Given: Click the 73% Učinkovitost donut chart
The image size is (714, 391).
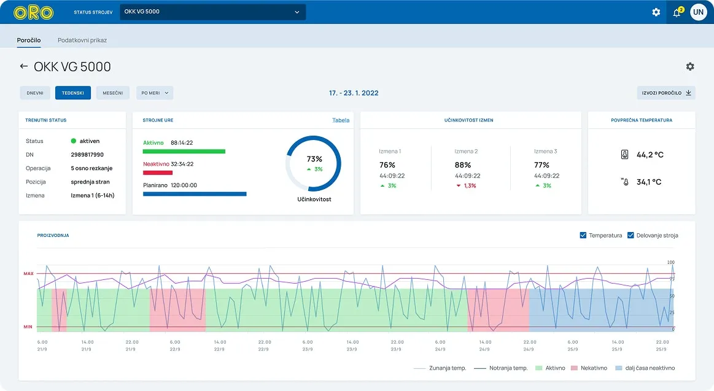Looking at the screenshot, I should click(313, 163).
